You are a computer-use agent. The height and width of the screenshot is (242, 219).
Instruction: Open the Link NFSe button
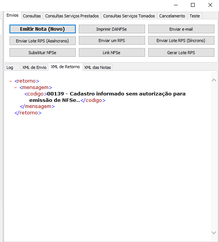[112, 53]
